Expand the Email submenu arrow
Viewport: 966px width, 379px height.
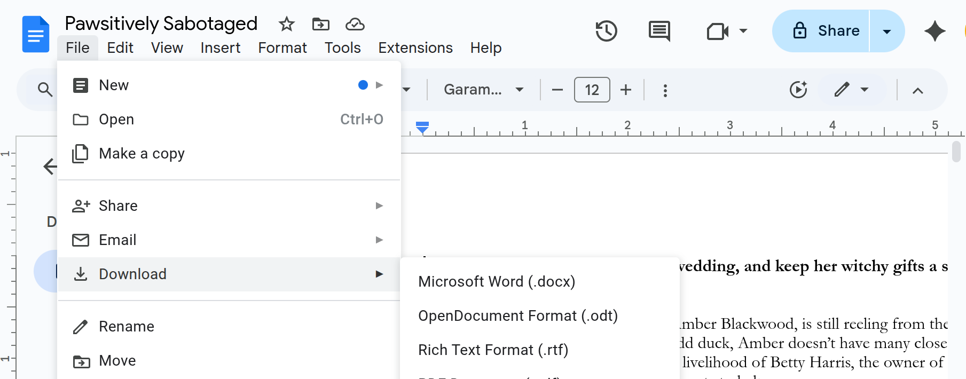pos(379,240)
